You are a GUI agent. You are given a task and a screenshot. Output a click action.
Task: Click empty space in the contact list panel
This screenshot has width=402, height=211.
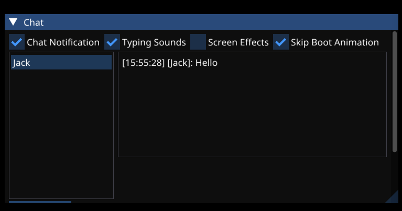click(61, 136)
